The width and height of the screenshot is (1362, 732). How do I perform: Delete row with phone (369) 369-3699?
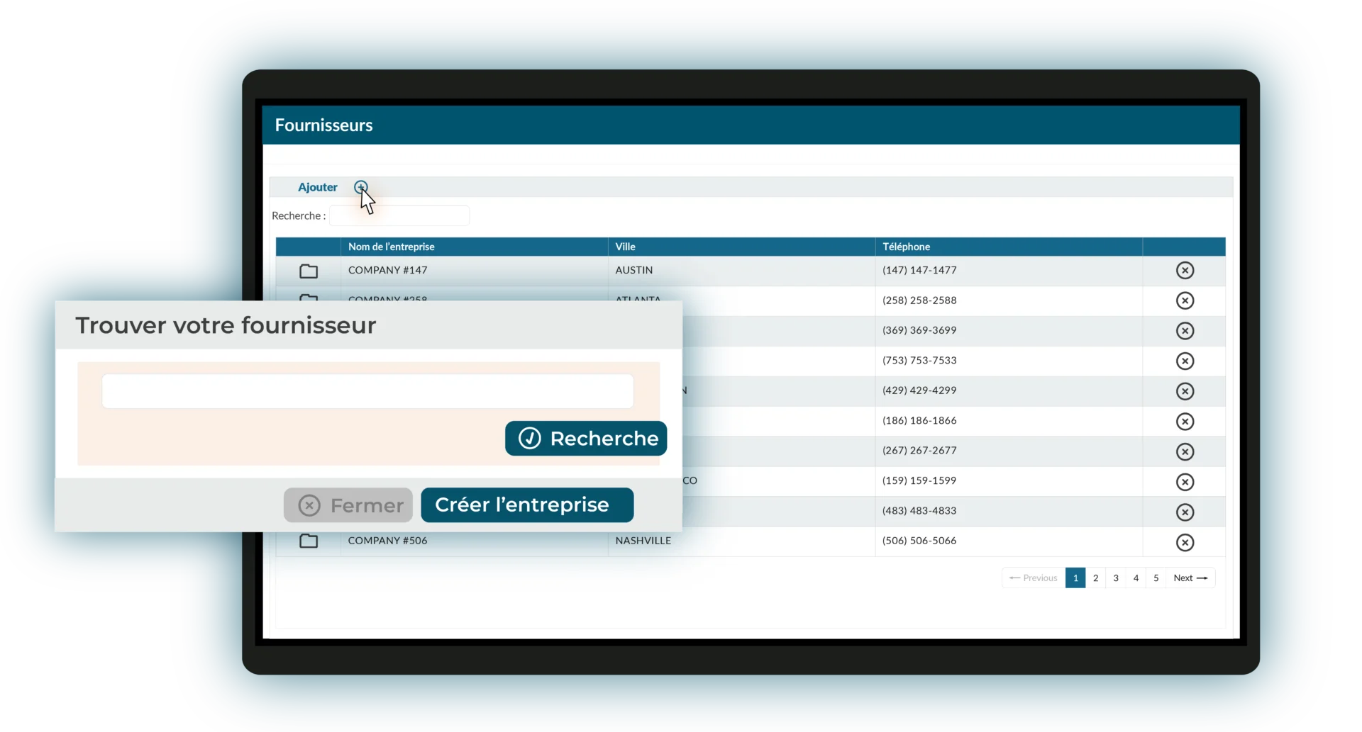pos(1185,330)
